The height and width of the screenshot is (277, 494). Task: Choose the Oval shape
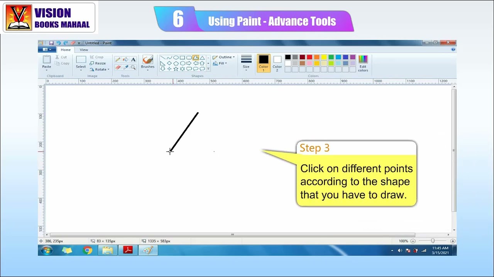(176, 58)
